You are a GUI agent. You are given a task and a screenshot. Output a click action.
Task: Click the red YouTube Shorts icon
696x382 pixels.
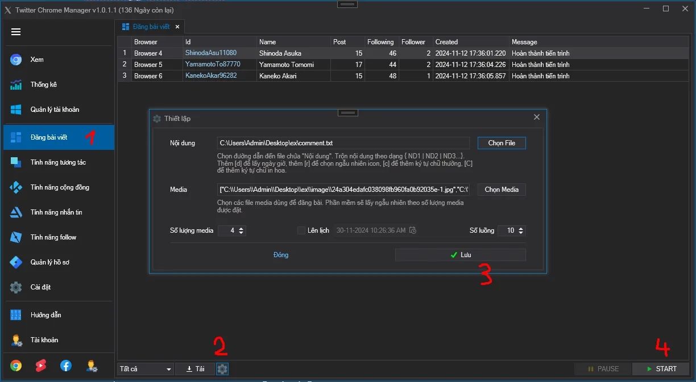click(x=41, y=366)
